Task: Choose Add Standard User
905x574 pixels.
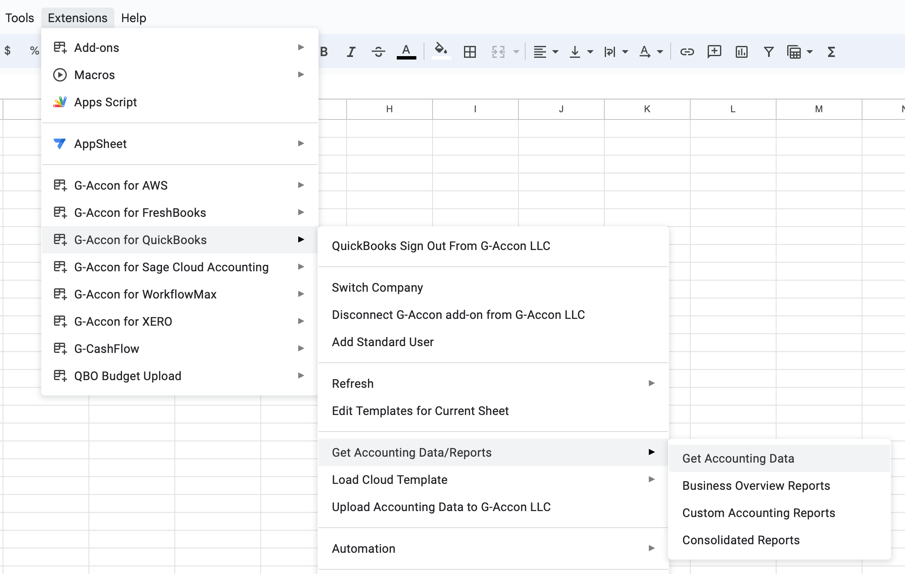Action: point(493,342)
